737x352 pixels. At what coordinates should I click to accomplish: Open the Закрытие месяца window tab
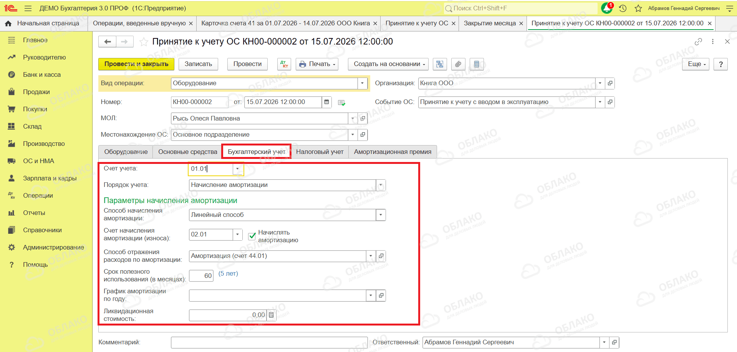coord(490,23)
